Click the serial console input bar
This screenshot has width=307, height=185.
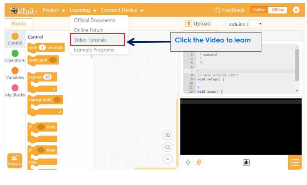(241, 101)
